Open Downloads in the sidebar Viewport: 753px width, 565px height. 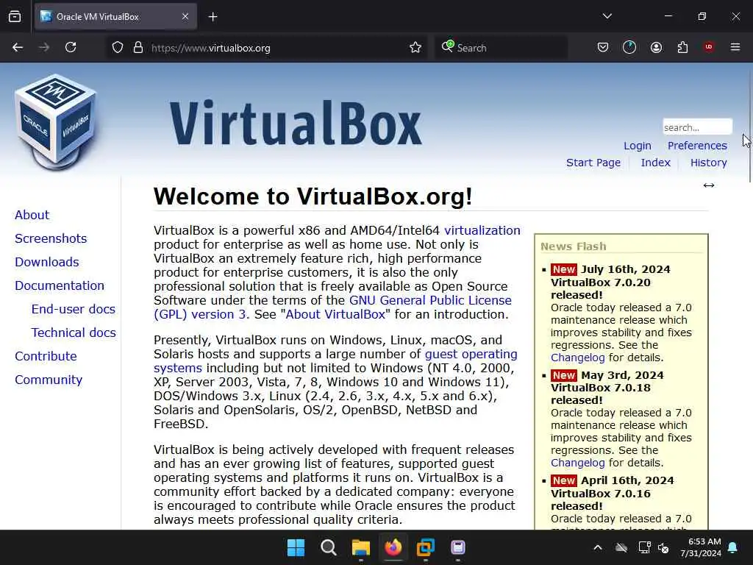pyautogui.click(x=47, y=262)
